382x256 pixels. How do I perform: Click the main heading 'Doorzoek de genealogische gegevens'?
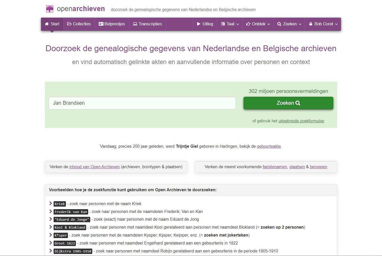pos(191,48)
